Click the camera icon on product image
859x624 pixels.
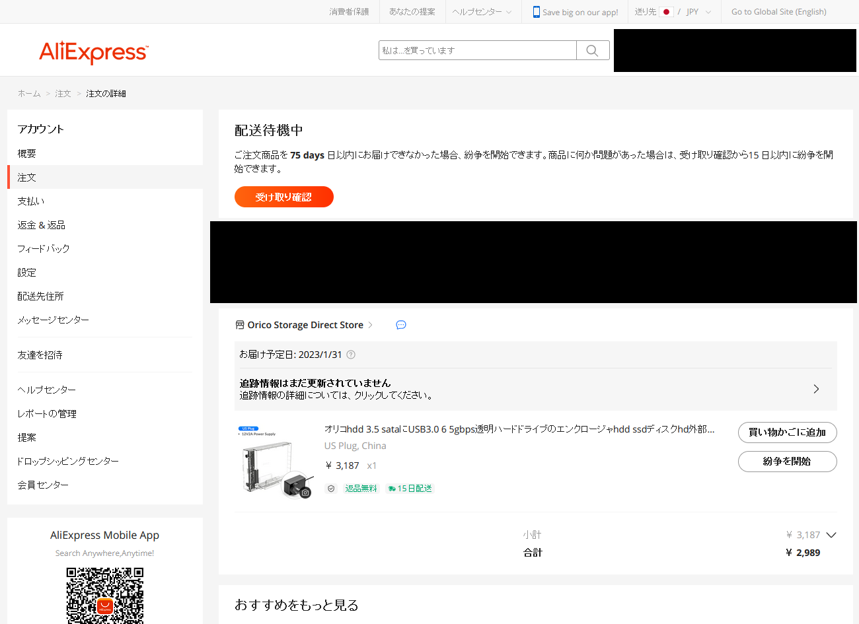305,493
